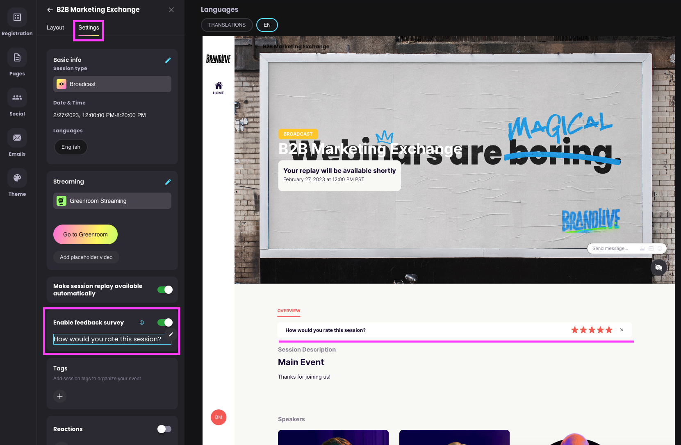Click Add placeholder video button
Image resolution: width=681 pixels, height=445 pixels.
[x=86, y=257]
